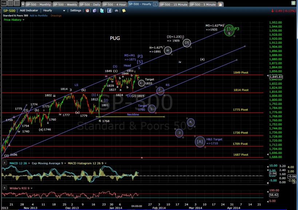
Task: Switch to the SP-500 - 15 Minute tab
Action: pos(174,4)
